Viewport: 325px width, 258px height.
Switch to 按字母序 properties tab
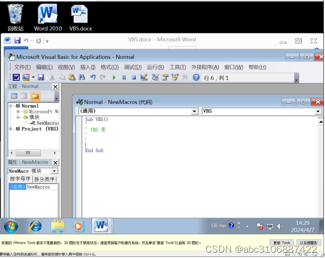tap(20, 179)
